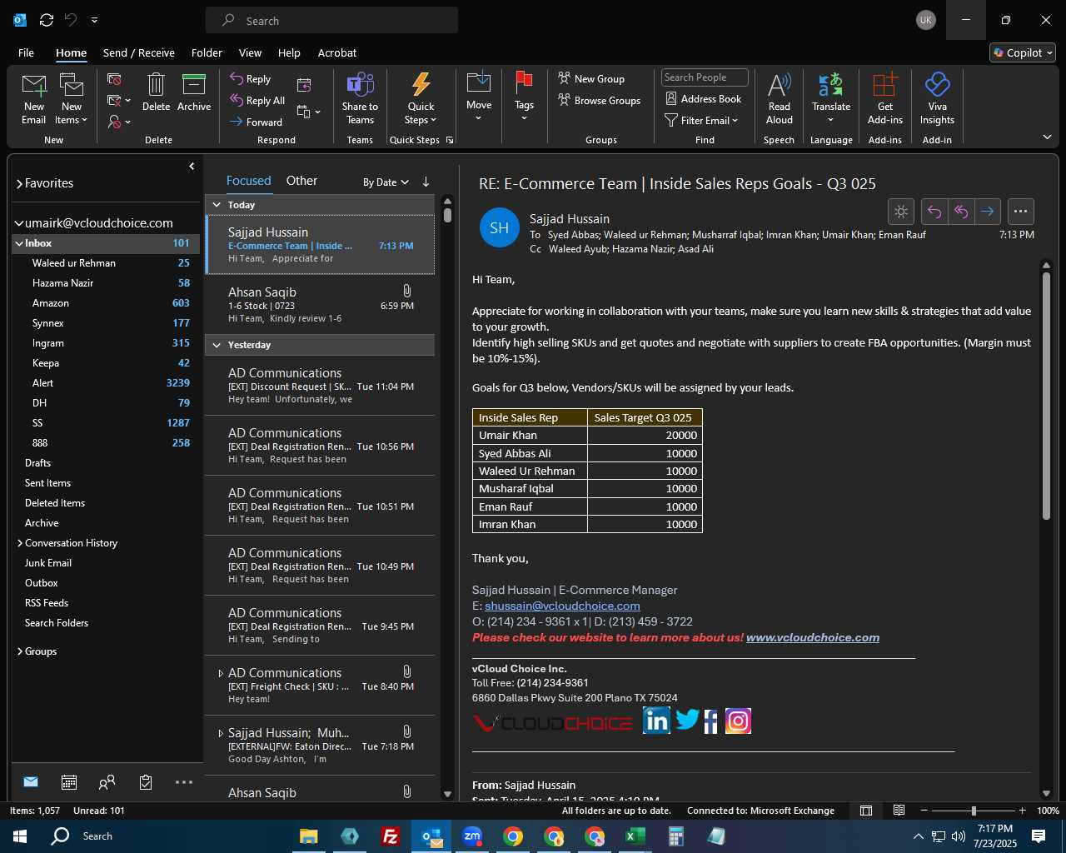Open the File menu
The height and width of the screenshot is (853, 1066).
(x=26, y=52)
